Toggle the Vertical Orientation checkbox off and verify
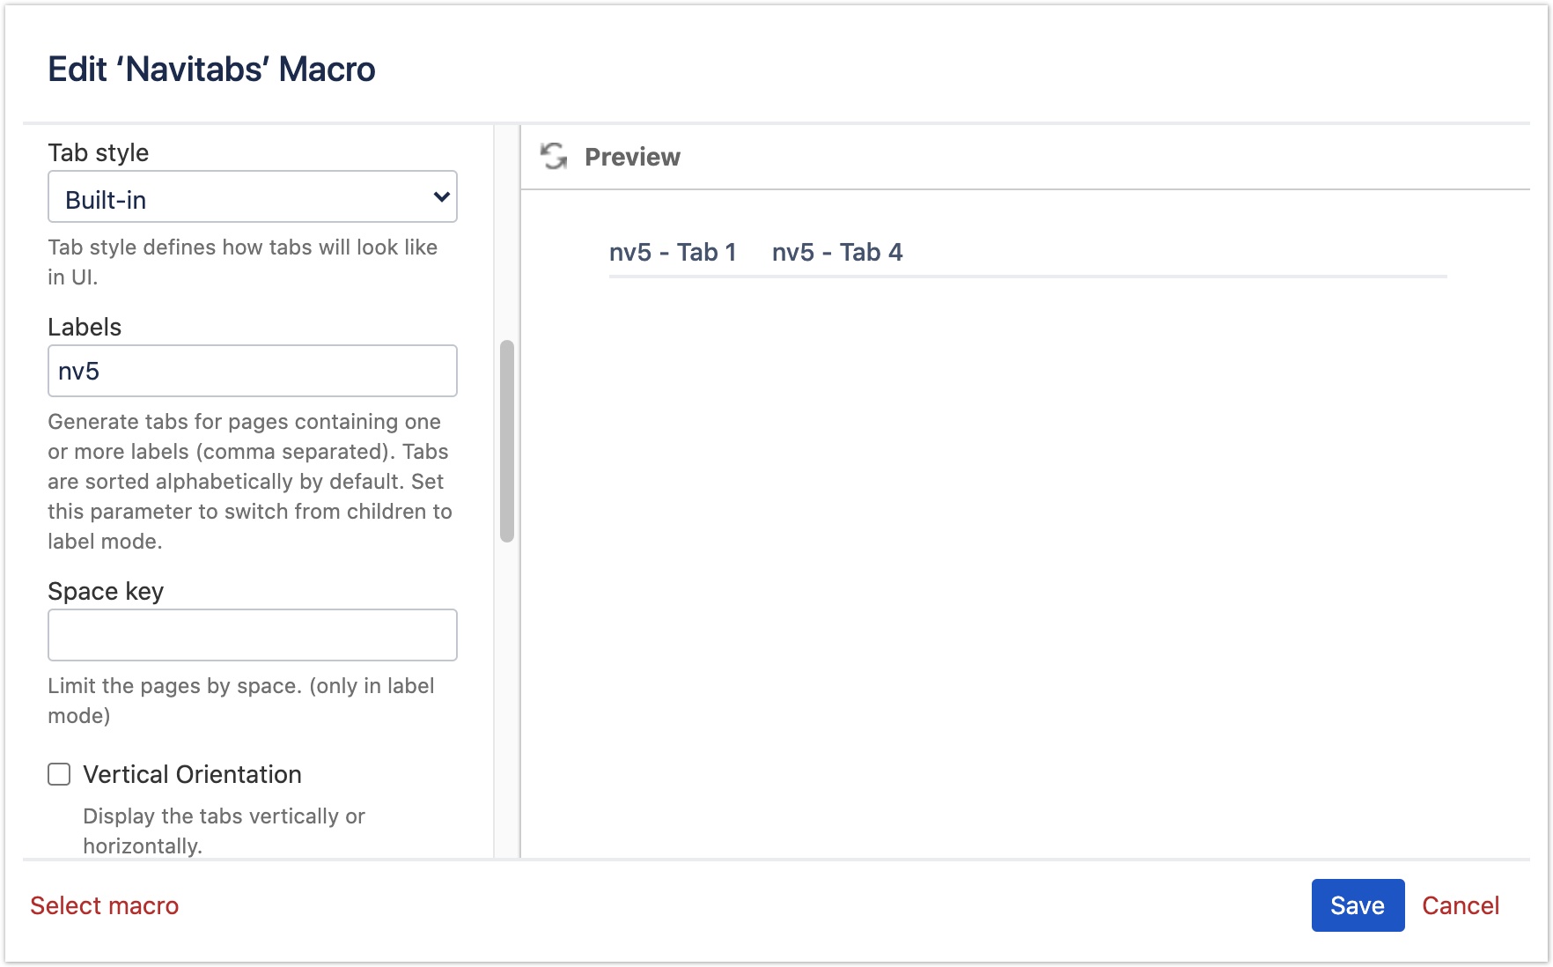Screen dimensions: 1553x967 (x=59, y=774)
